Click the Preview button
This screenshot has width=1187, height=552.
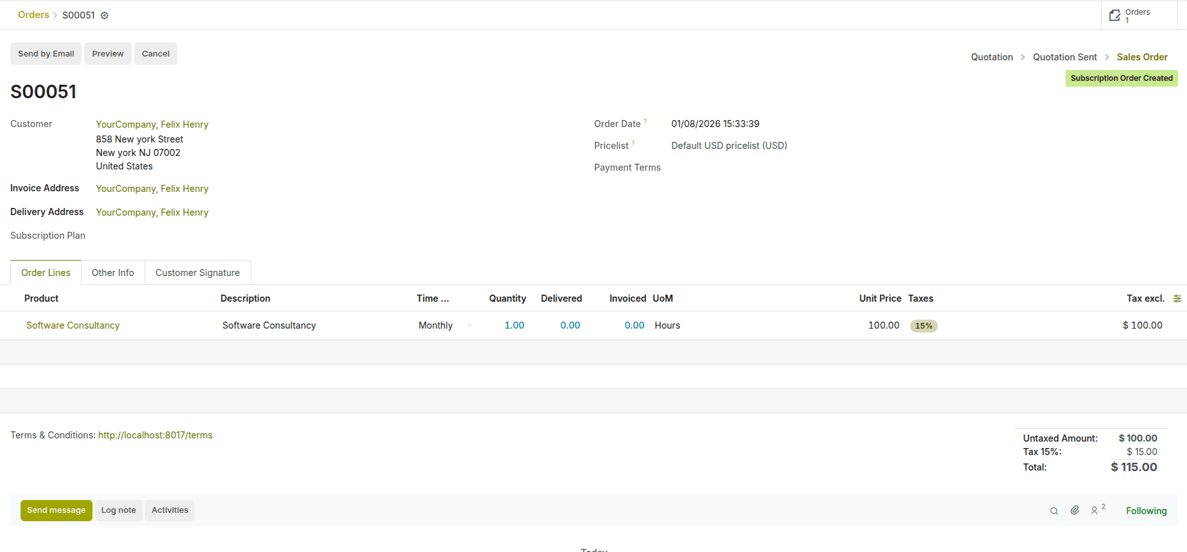coord(108,54)
